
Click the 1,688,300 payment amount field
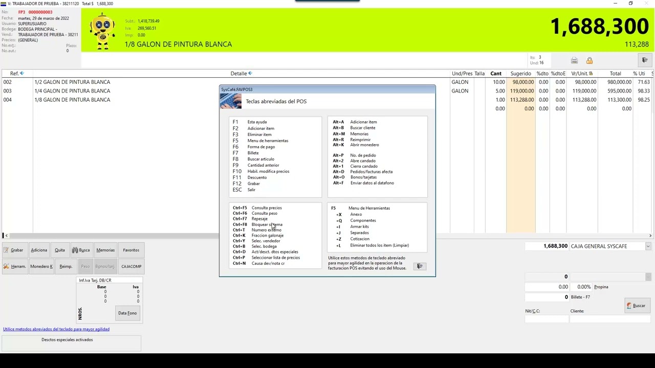pyautogui.click(x=547, y=246)
